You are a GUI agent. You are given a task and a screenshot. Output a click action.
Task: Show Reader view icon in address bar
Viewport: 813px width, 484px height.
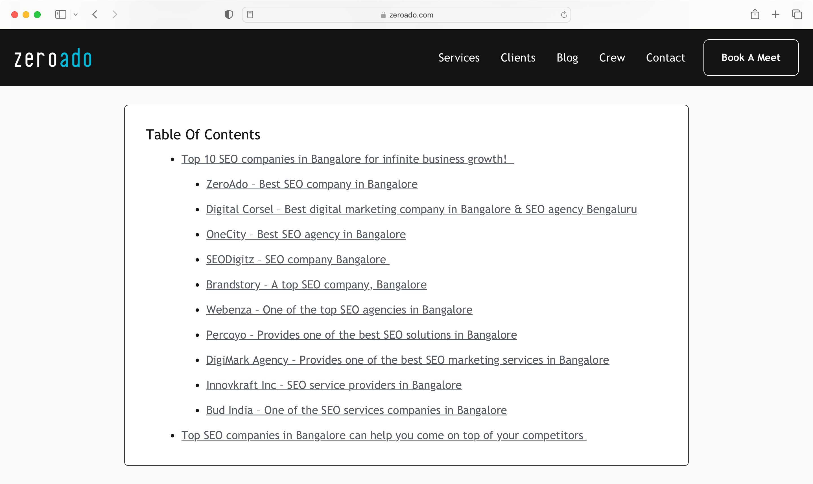click(x=250, y=15)
